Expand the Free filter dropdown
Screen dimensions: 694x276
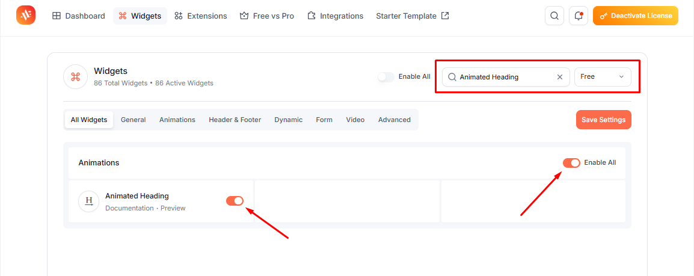point(603,77)
